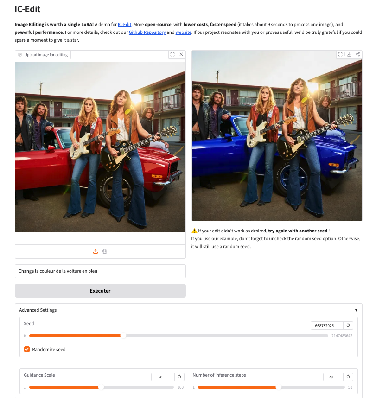Run the edit with the Exécuter button
This screenshot has width=376, height=404.
[100, 291]
